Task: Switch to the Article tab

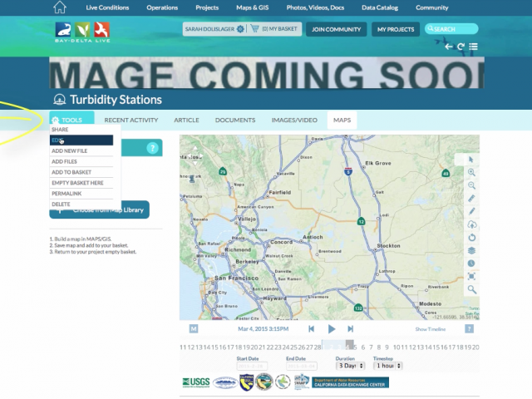Action: [x=186, y=120]
